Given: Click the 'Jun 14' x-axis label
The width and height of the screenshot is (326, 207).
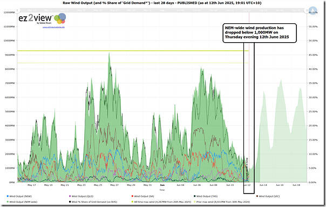Looking at the screenshot, I should click(263, 185).
